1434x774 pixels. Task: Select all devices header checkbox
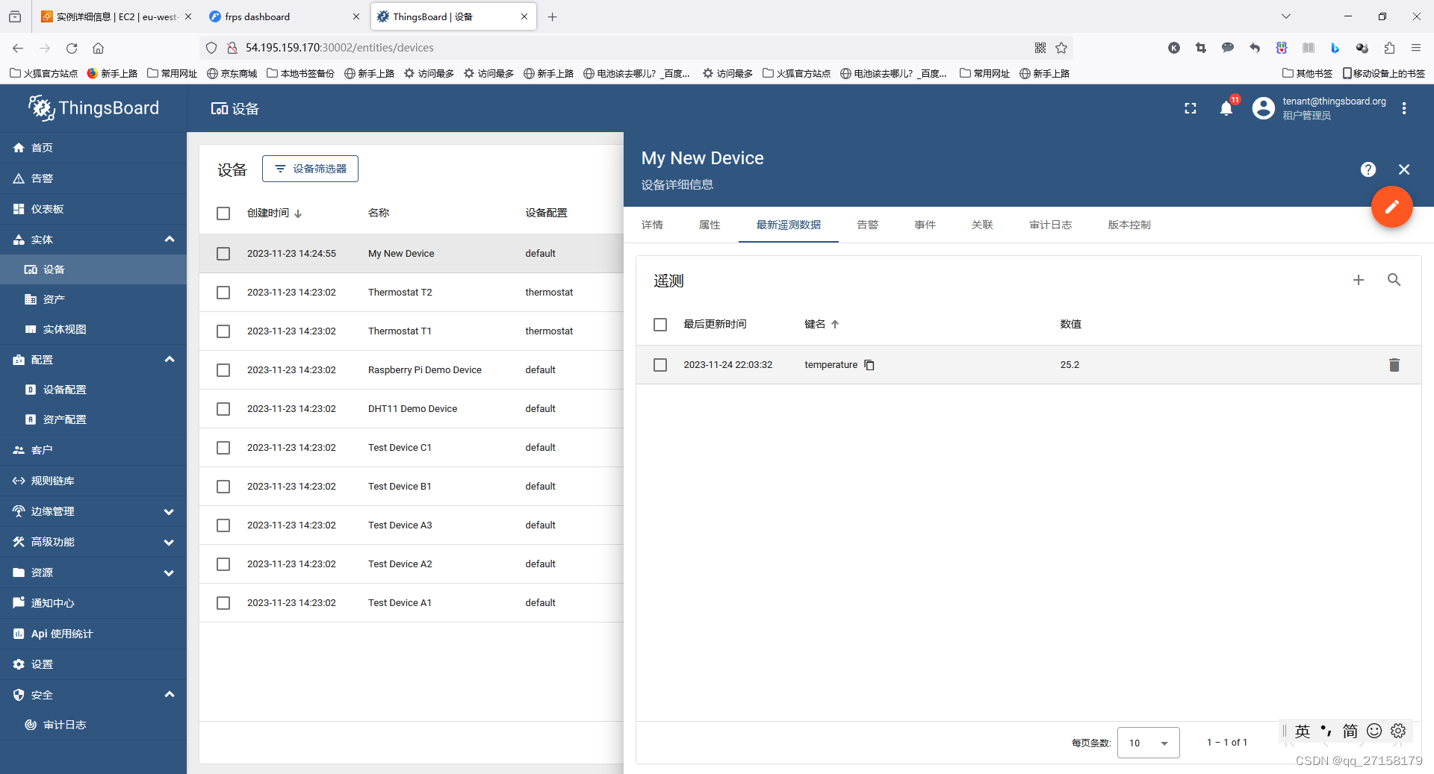click(x=223, y=213)
